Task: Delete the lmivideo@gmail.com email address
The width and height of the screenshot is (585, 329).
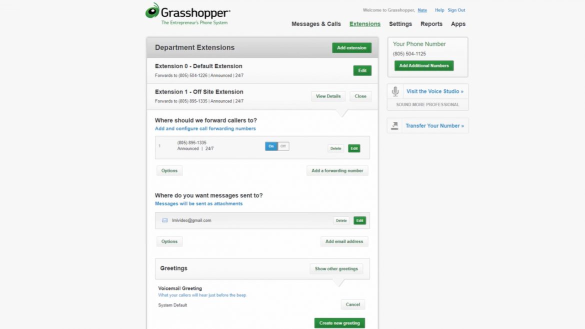Action: point(341,220)
